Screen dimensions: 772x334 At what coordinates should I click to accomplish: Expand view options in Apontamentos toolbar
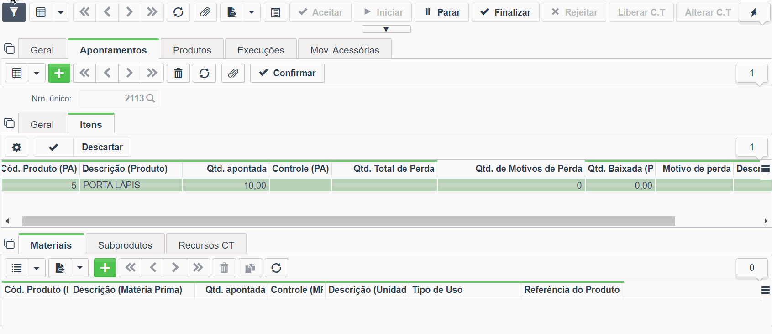click(37, 73)
